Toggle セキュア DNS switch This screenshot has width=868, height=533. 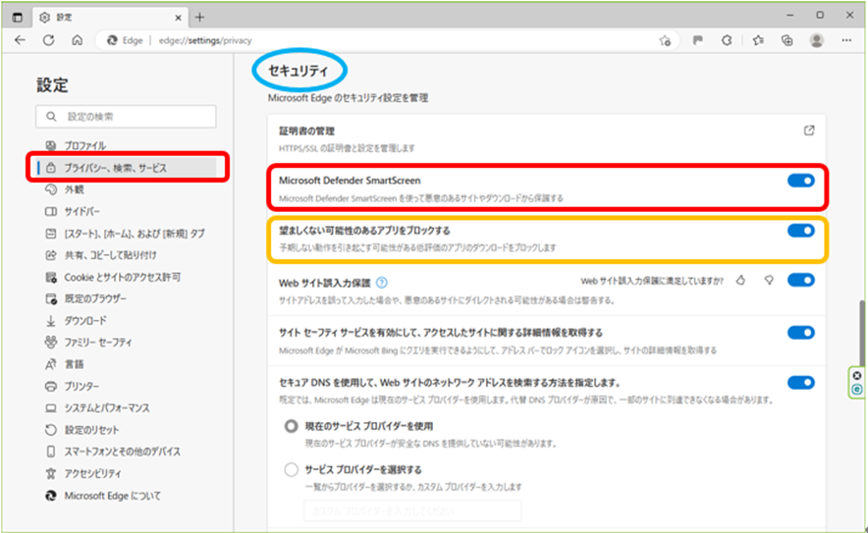(x=800, y=383)
